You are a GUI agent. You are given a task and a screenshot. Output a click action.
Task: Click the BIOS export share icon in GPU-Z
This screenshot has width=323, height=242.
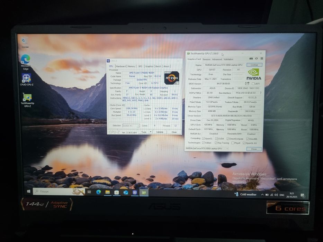pos(247,84)
